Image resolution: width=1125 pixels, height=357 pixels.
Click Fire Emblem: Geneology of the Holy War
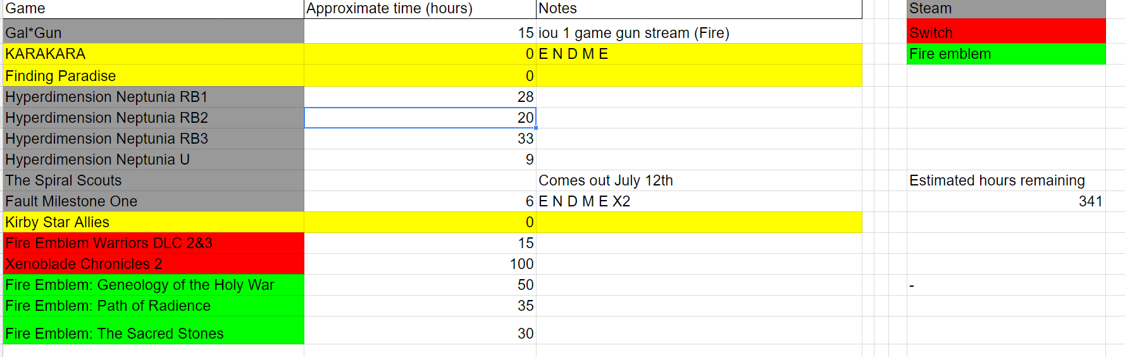tap(154, 285)
